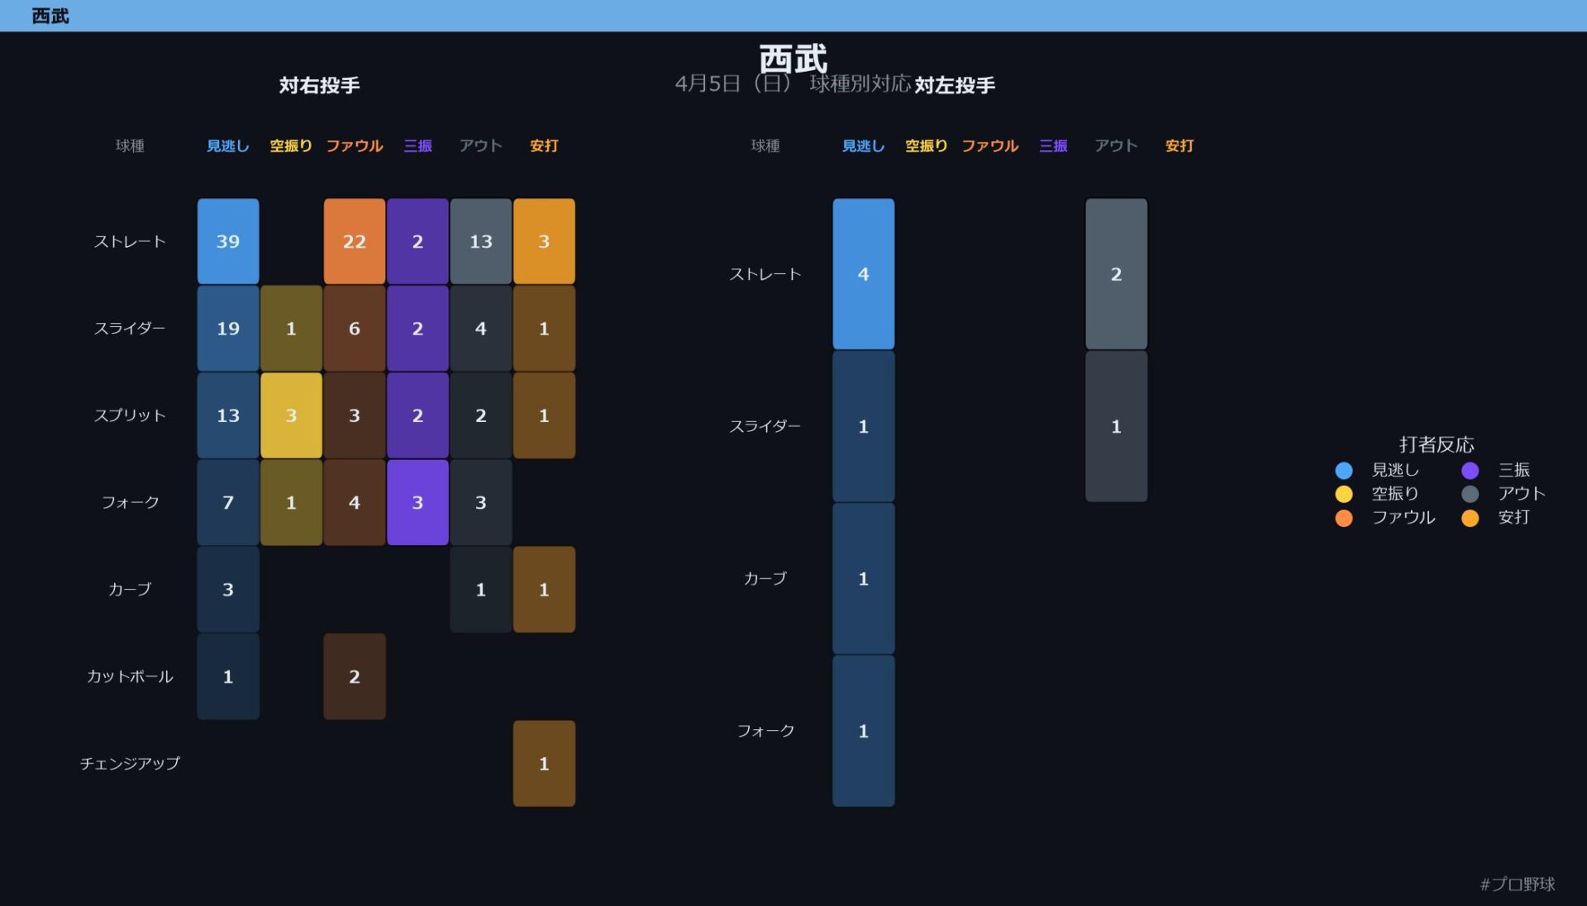Click 見逃し column header in 対右投手 panel
This screenshot has height=906, width=1587.
point(228,145)
